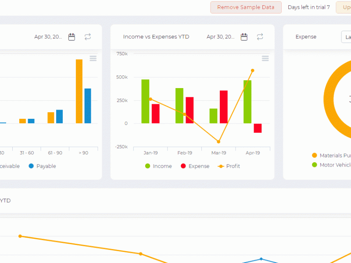Image resolution: width=351 pixels, height=263 pixels.
Task: Click the Remove Sample Data button
Action: point(246,7)
